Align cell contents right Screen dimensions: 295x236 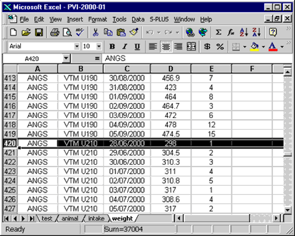click(x=178, y=46)
